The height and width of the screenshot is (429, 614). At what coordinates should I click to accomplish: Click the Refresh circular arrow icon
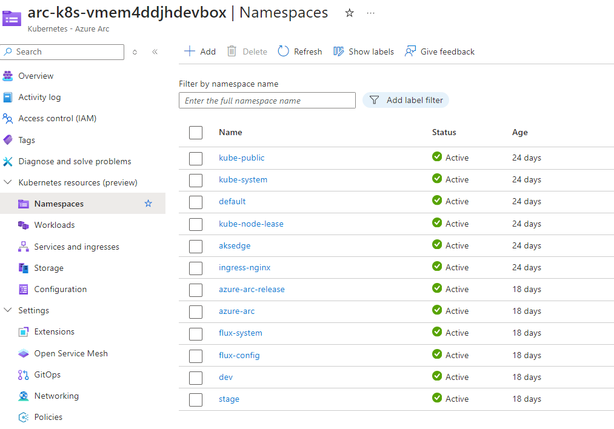click(283, 52)
